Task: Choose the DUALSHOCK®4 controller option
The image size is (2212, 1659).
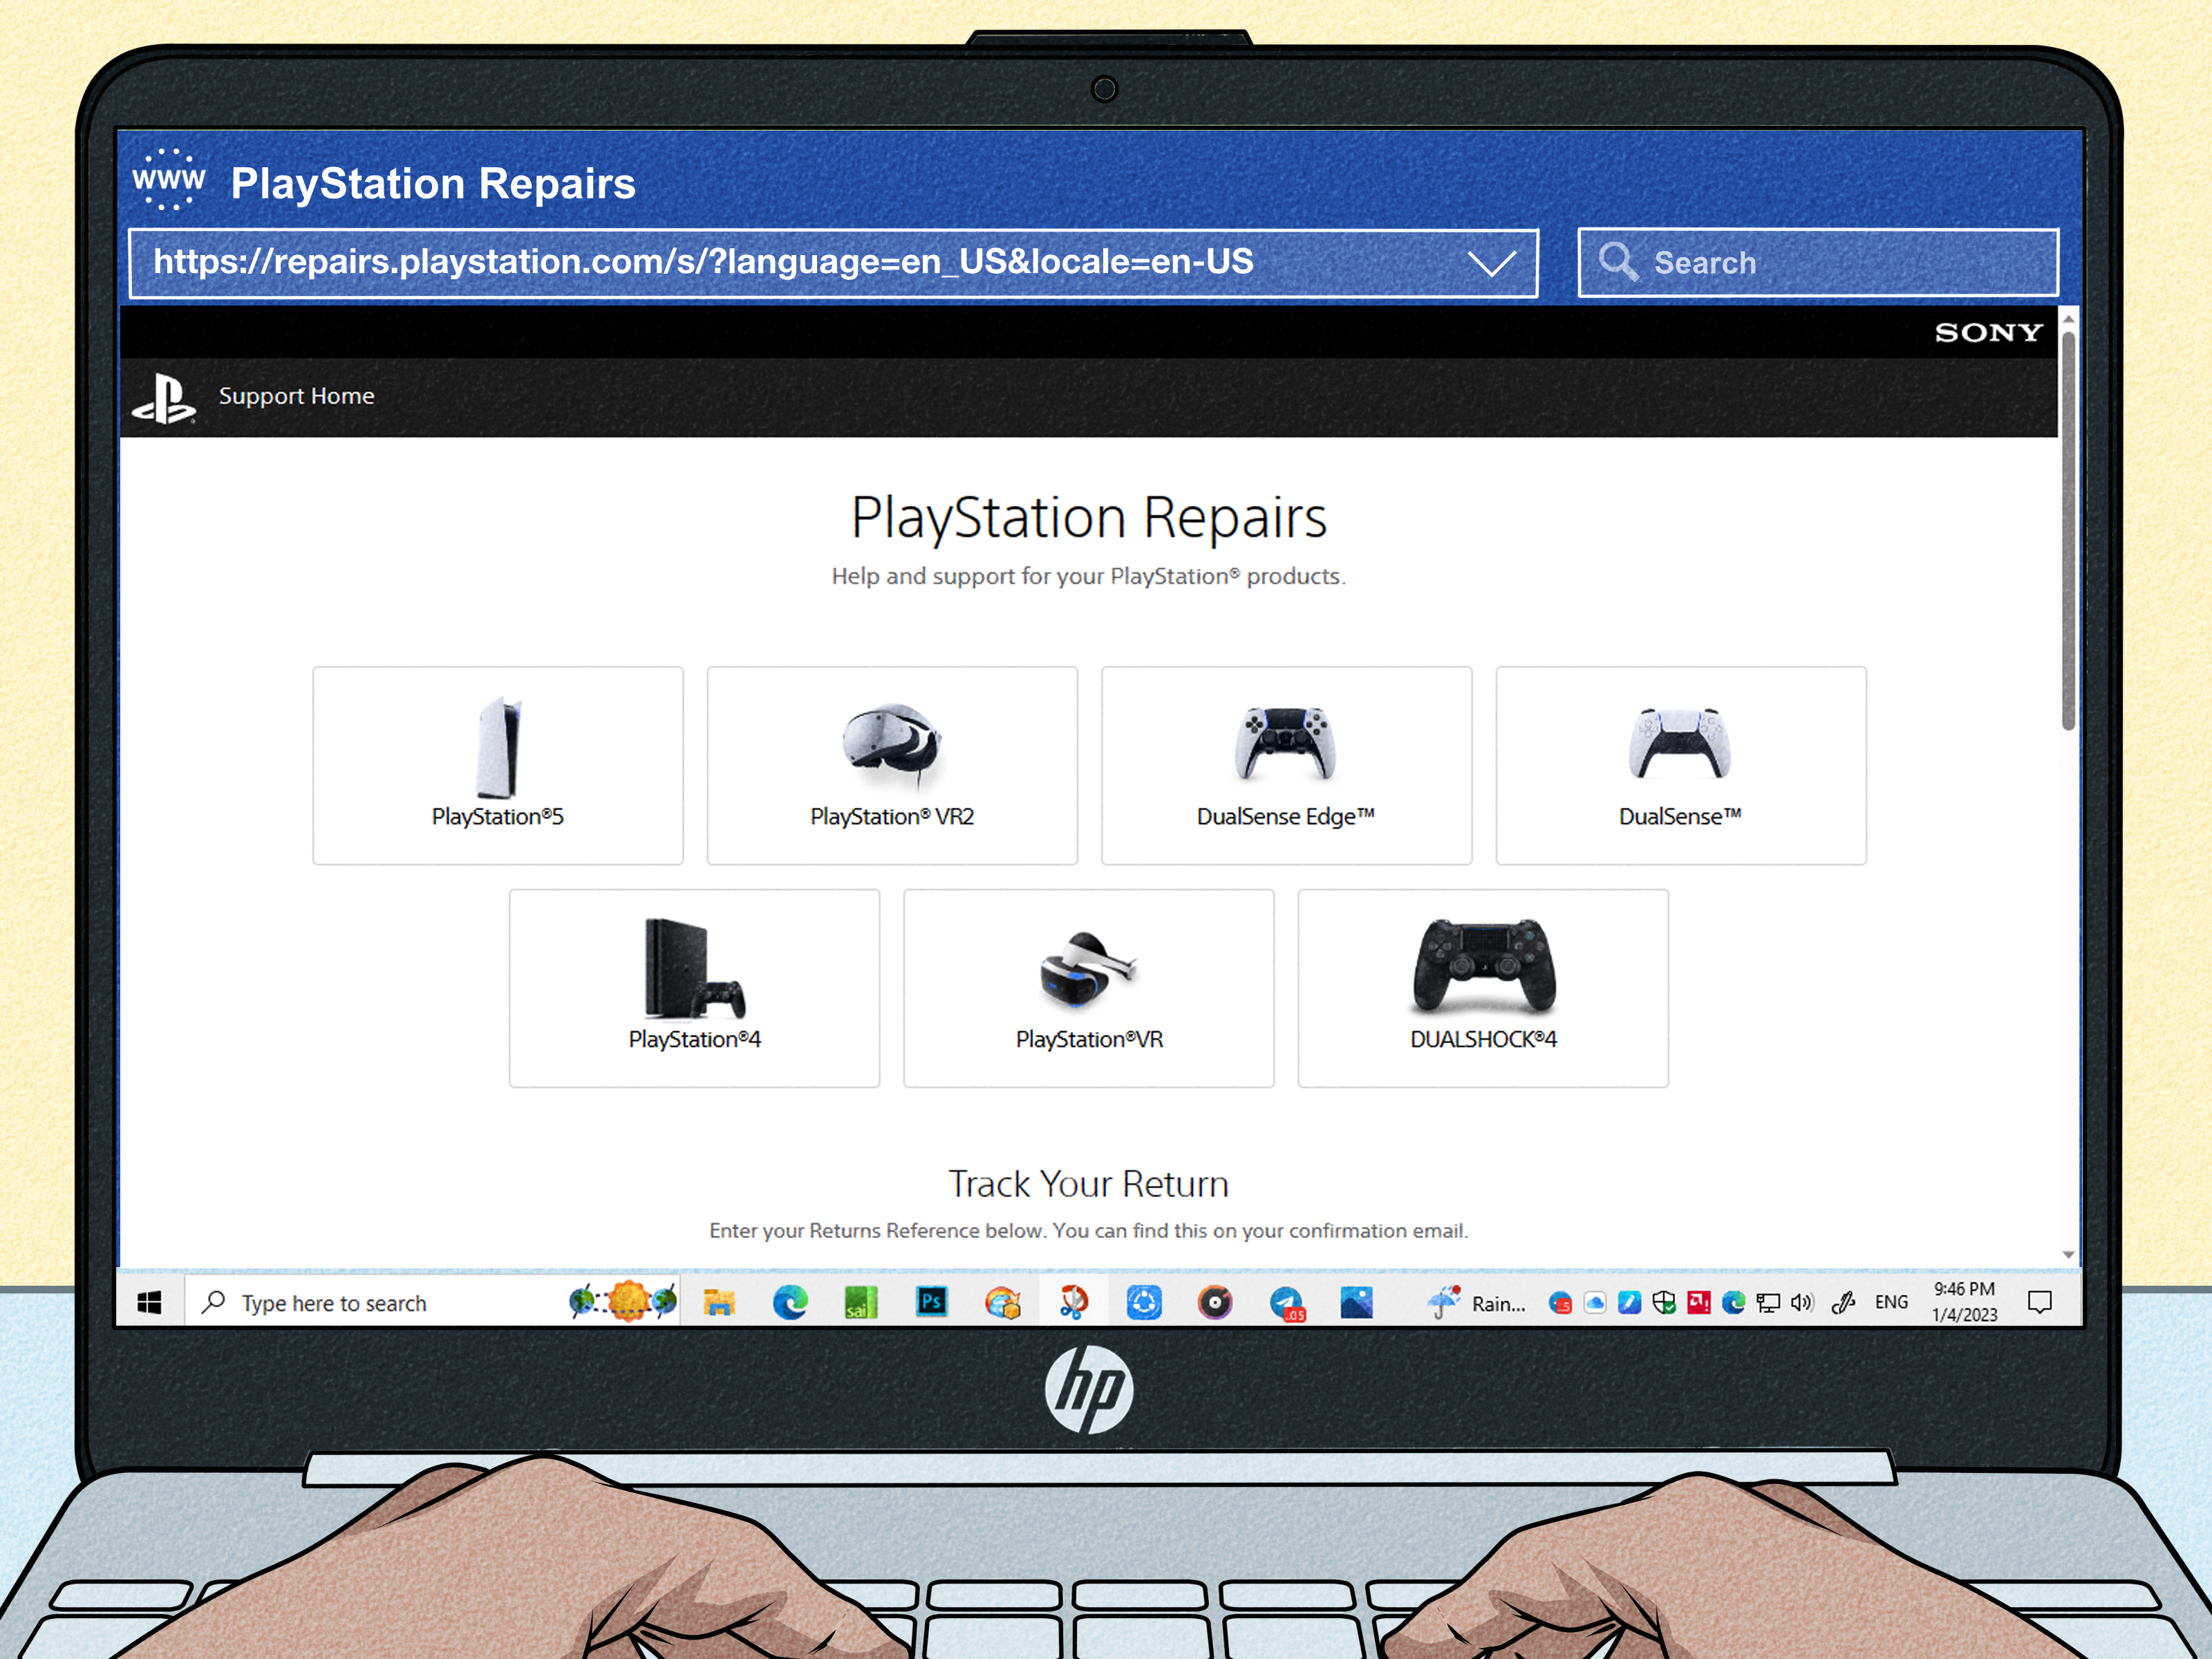Action: point(1483,988)
